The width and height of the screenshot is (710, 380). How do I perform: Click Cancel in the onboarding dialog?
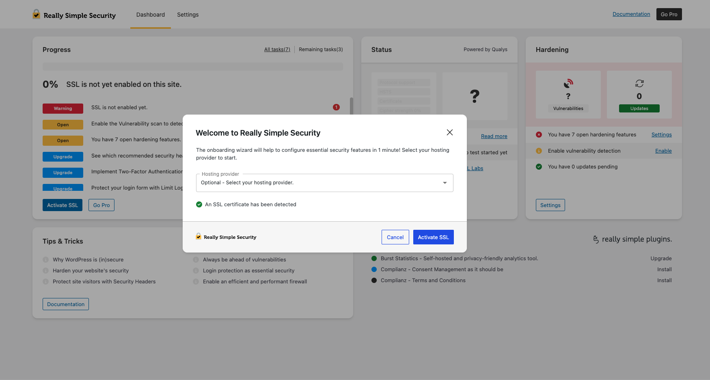[395, 237]
